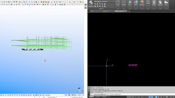The image size is (175, 98).
Task: Open the Draw panel in AutoCAD ribbon
Action: point(118,3)
